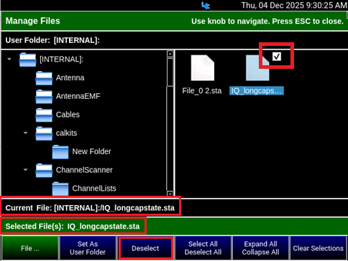This screenshot has height=261, width=348.
Task: Click Set As User Folder button
Action: pyautogui.click(x=88, y=248)
